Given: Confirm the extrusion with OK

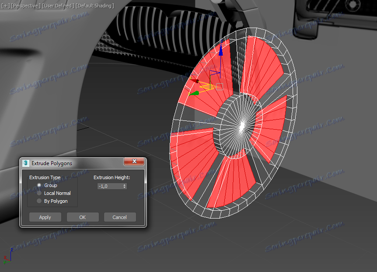Looking at the screenshot, I should point(83,217).
